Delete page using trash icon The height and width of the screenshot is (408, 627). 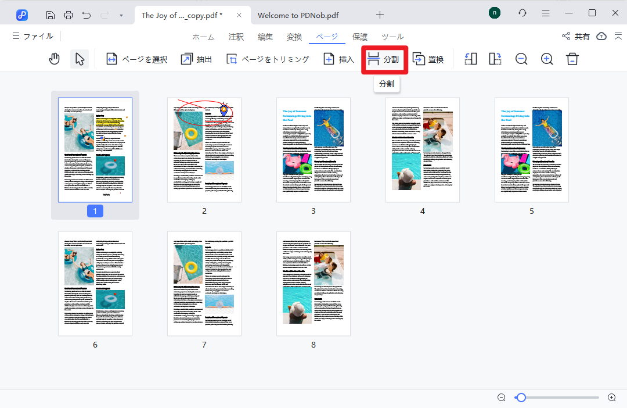(572, 59)
